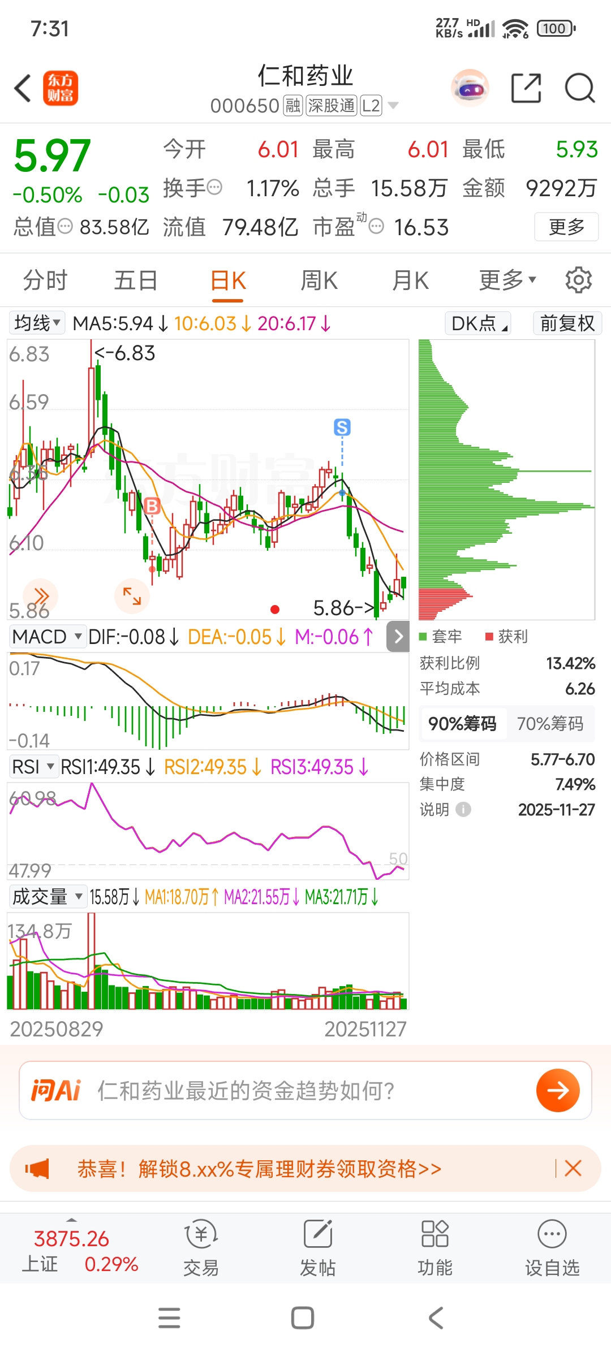Select the 日K tab
611x1357 pixels.
pyautogui.click(x=228, y=280)
